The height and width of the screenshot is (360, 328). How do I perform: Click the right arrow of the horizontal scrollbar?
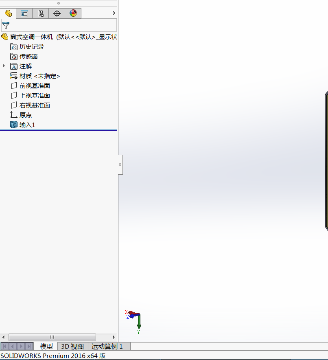pyautogui.click(x=114, y=337)
